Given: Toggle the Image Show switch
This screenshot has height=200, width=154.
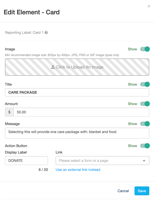Looking at the screenshot, I should pos(145,49).
